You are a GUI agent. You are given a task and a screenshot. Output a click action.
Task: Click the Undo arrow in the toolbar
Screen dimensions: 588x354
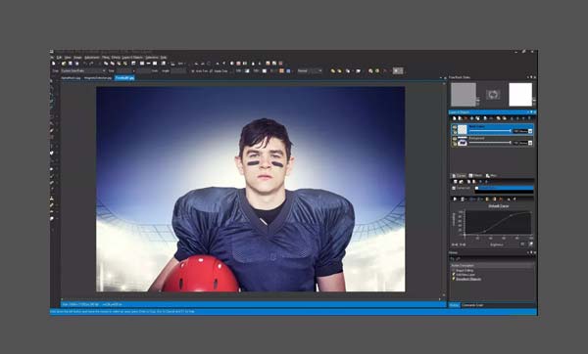click(85, 64)
